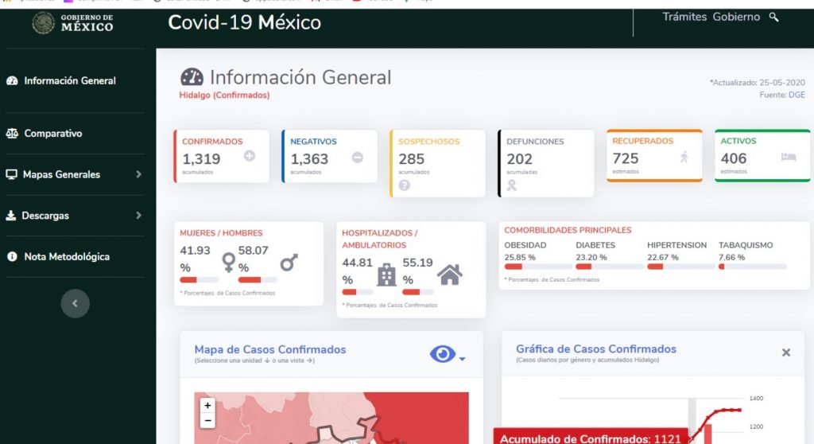Select the Activos card

pos(762,155)
